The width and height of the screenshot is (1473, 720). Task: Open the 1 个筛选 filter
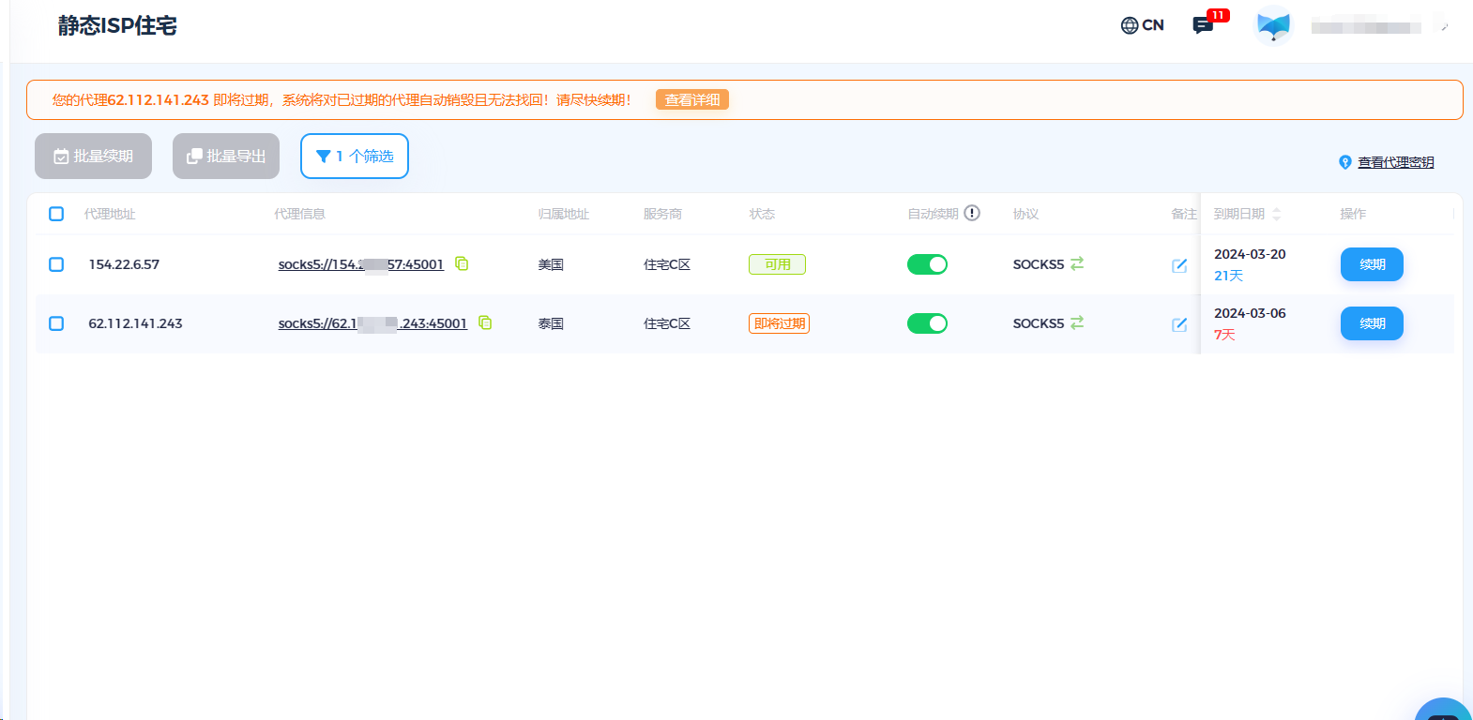coord(355,156)
